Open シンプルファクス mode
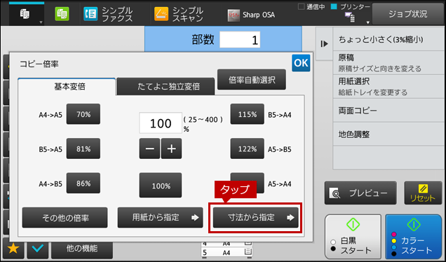The image size is (446, 262). 109,14
